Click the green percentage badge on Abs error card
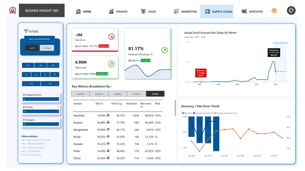Screen dimensions: 305x171 coord(102,74)
